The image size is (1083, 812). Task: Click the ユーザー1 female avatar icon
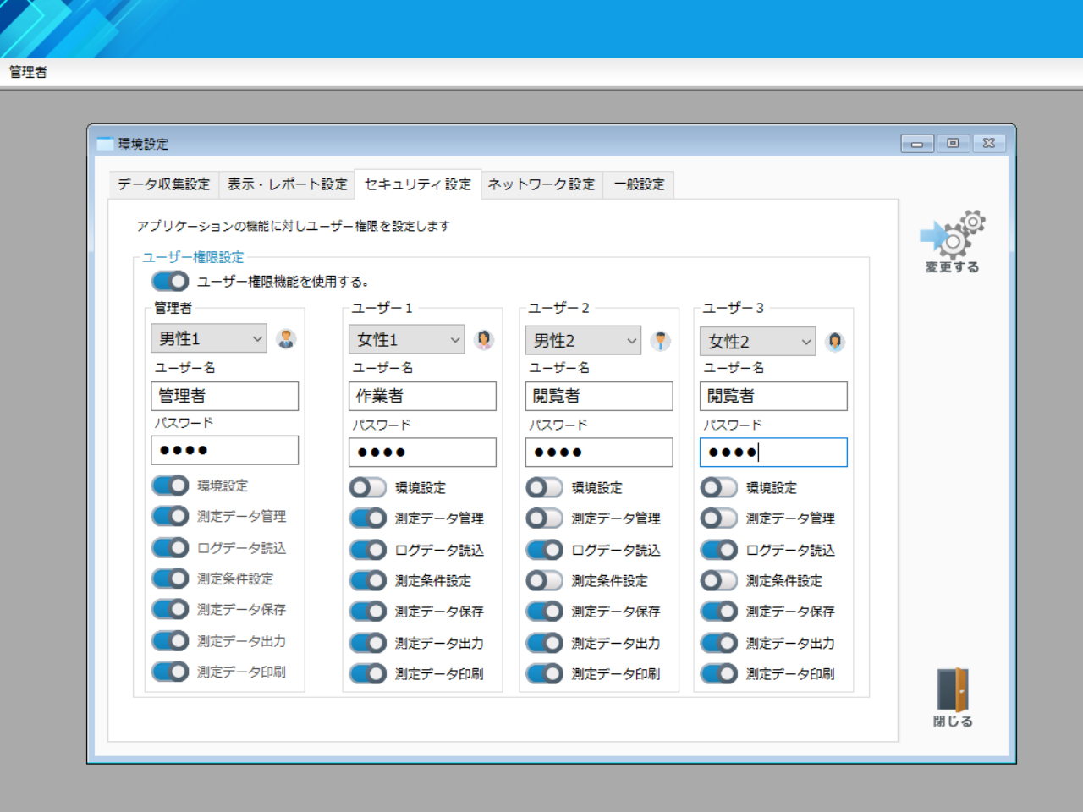coord(484,340)
